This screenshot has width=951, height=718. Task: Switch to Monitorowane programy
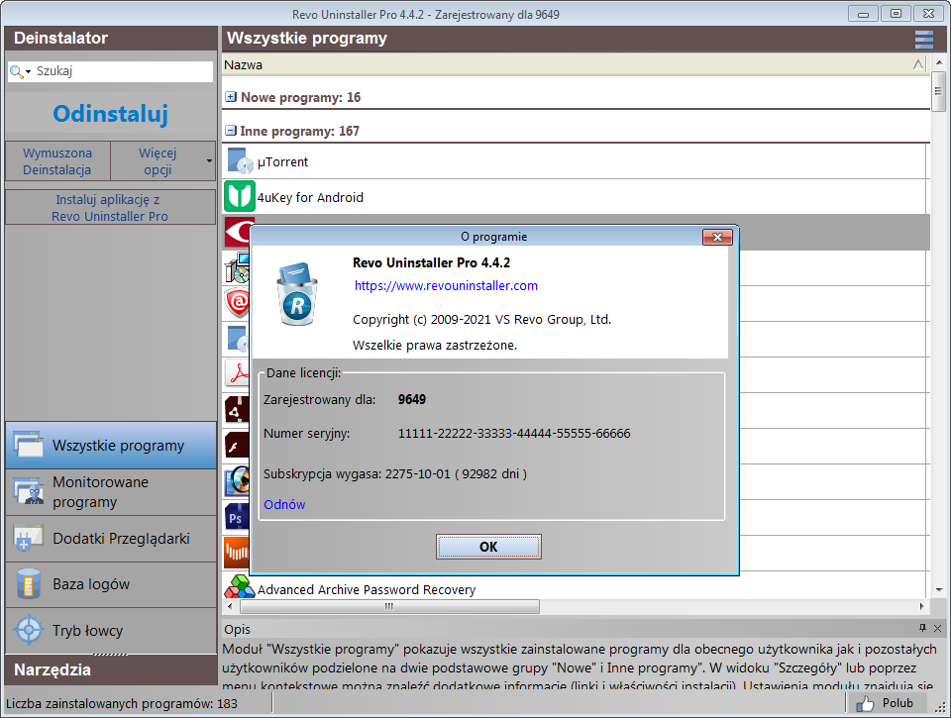pyautogui.click(x=111, y=492)
